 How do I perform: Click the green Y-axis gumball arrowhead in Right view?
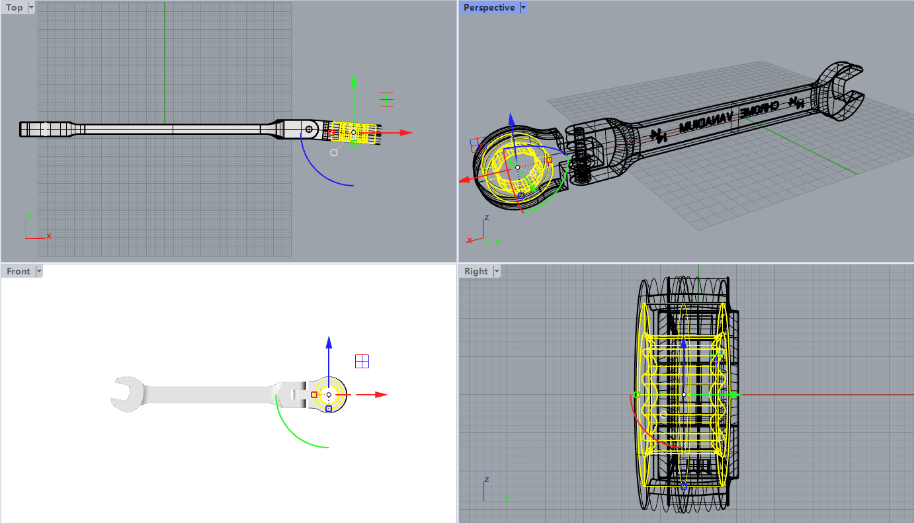(734, 395)
